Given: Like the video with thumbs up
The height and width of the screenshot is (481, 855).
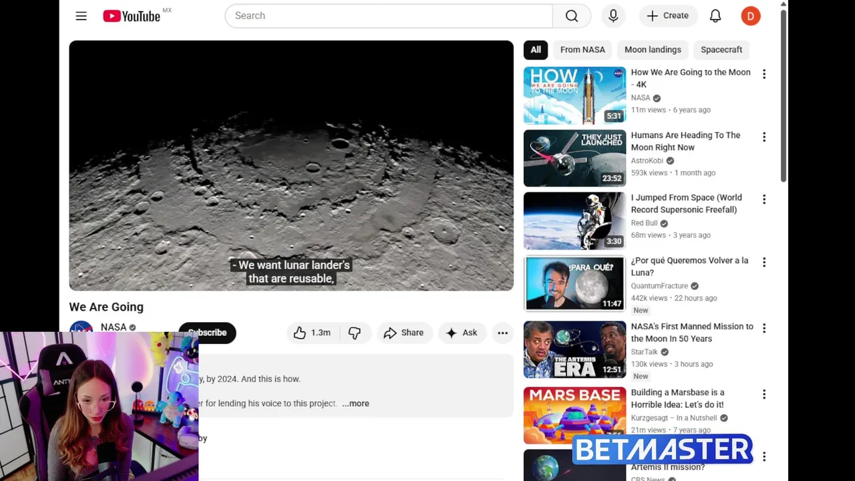Looking at the screenshot, I should point(313,333).
